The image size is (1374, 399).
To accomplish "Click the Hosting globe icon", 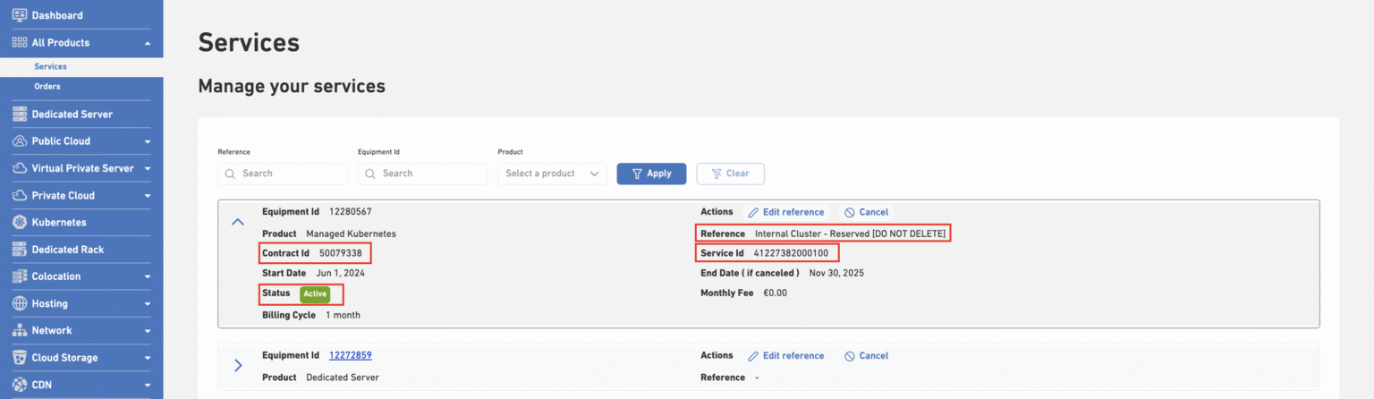I will tap(19, 303).
